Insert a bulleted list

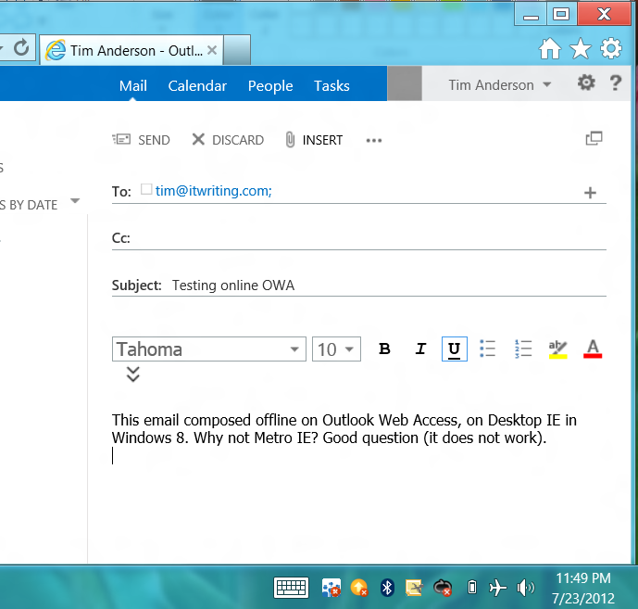487,349
